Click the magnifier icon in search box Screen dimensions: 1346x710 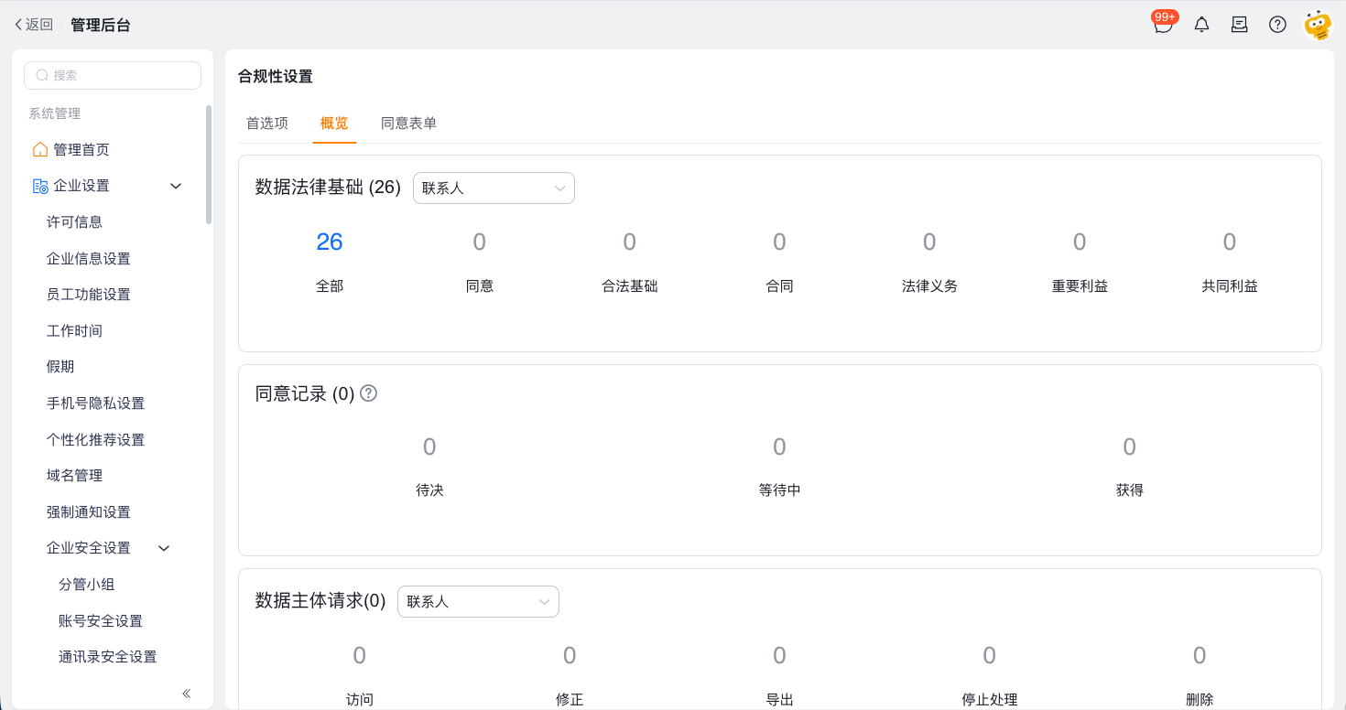click(42, 76)
